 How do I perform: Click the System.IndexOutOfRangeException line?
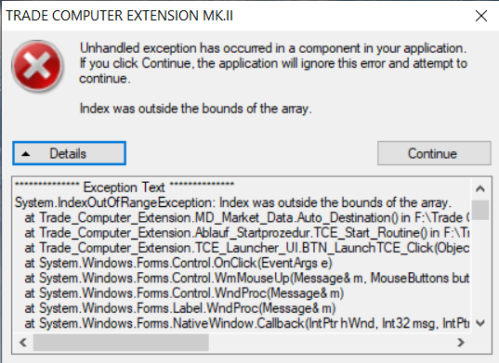coord(233,202)
